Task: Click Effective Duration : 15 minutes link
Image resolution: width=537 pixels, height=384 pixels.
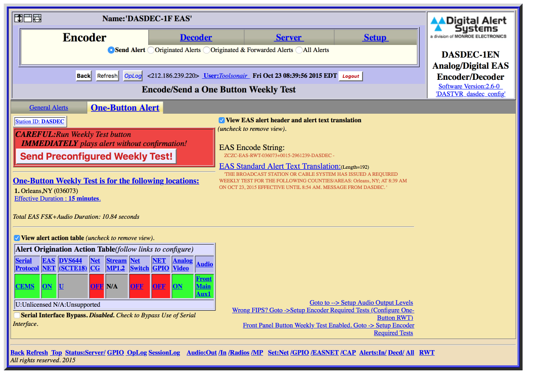Action: (58, 199)
